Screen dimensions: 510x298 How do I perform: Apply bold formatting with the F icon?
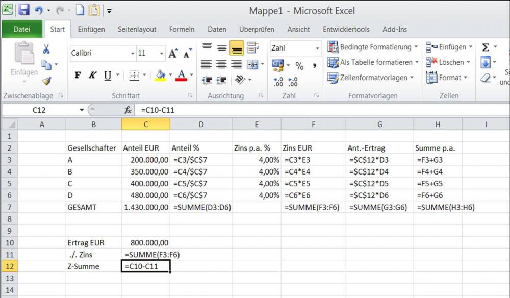77,75
